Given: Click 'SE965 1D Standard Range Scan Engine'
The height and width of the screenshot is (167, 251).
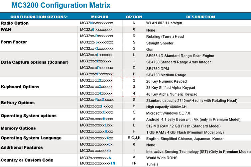Looking at the screenshot, I should [180, 56].
